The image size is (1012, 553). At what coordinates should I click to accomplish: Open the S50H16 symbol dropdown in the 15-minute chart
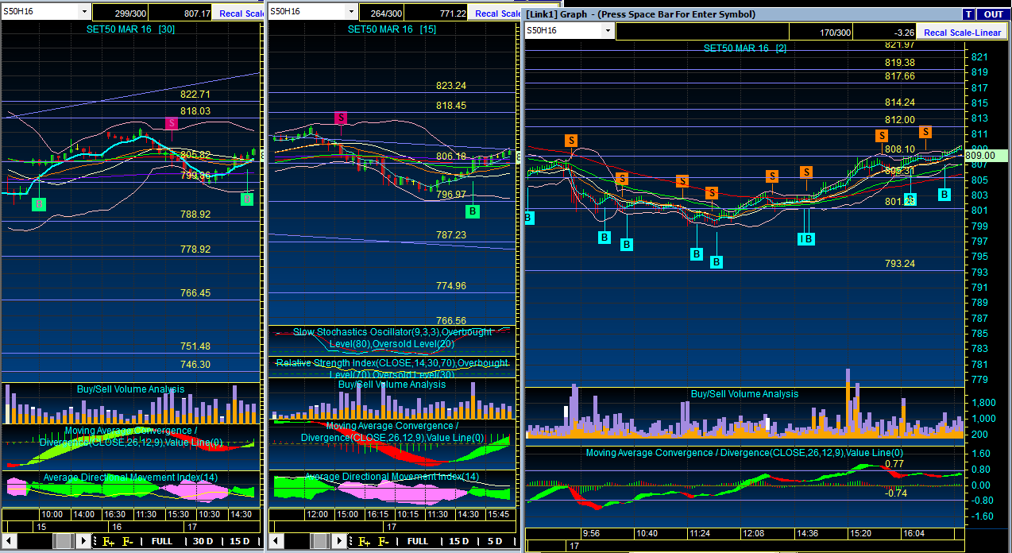(x=352, y=12)
